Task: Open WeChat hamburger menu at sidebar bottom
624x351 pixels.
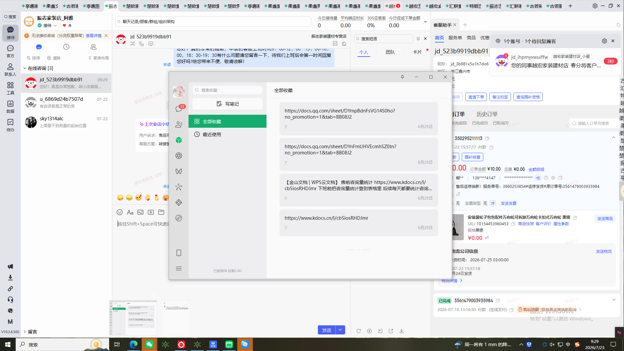Action: click(179, 268)
